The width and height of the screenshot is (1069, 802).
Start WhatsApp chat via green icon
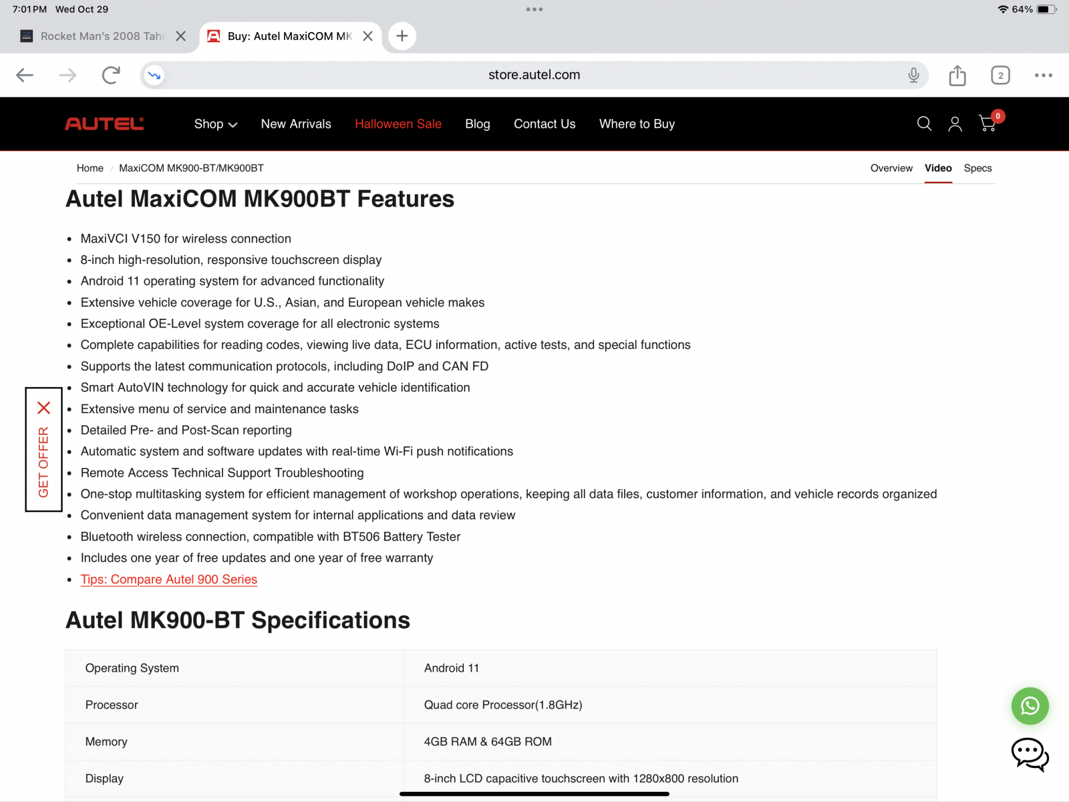(1030, 706)
